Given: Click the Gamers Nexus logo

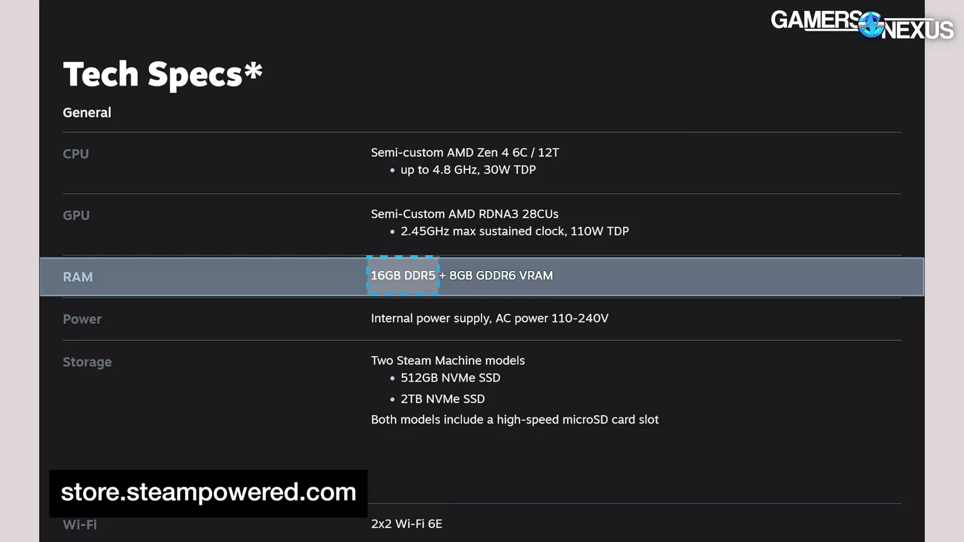Looking at the screenshot, I should [x=862, y=25].
